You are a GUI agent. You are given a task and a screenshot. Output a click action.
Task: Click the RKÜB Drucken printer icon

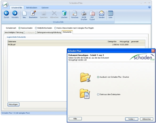pos(84,13)
